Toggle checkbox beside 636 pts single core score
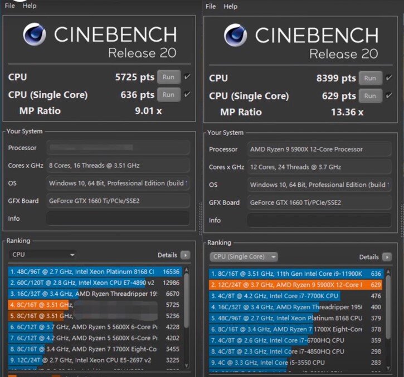Image resolution: width=404 pixels, height=377 pixels. click(187, 94)
